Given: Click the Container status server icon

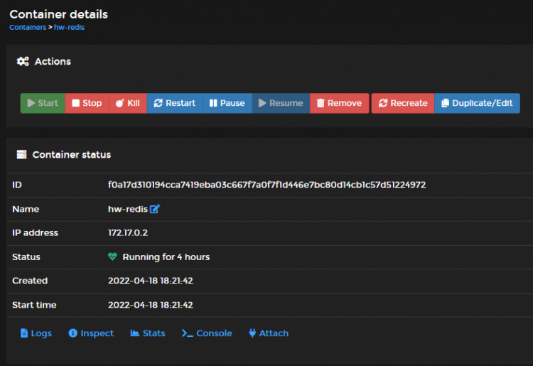Looking at the screenshot, I should click(21, 154).
